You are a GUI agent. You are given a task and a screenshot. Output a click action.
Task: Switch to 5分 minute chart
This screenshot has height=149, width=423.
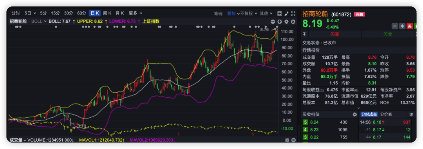(43, 13)
